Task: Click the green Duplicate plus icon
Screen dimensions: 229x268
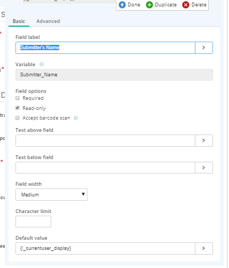Action: tap(149, 5)
